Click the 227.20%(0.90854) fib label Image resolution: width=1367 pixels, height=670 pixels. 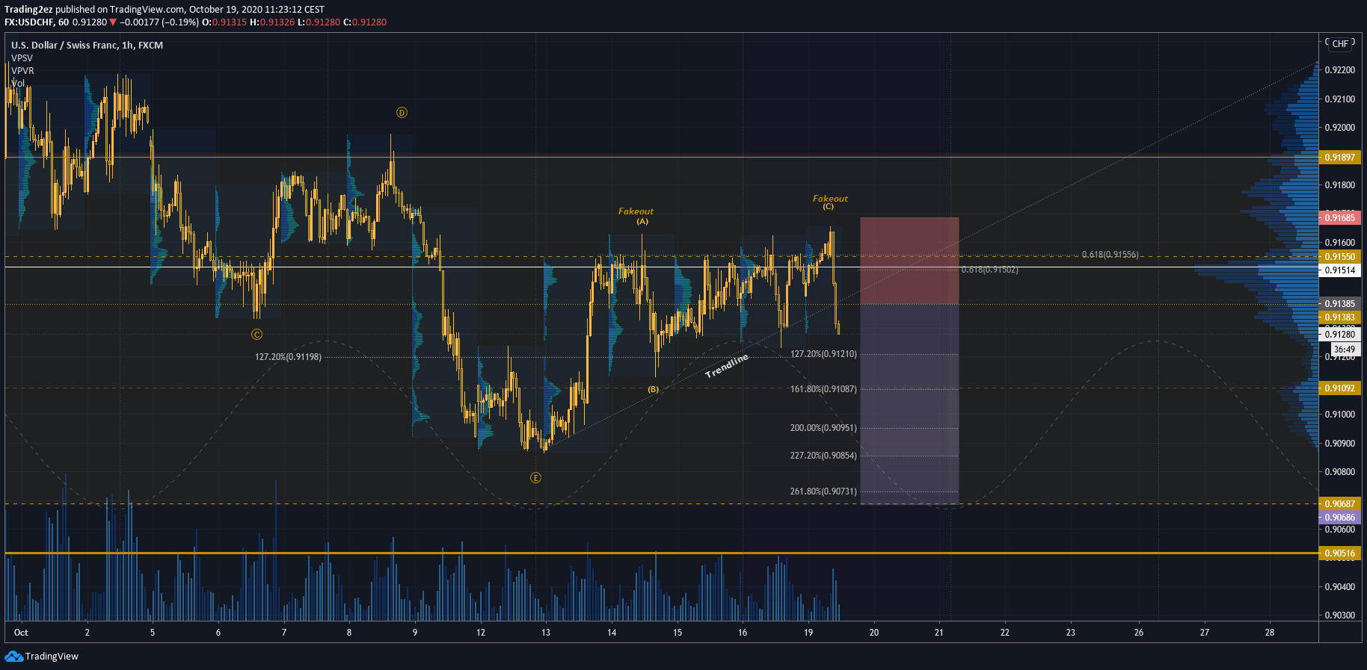(823, 456)
